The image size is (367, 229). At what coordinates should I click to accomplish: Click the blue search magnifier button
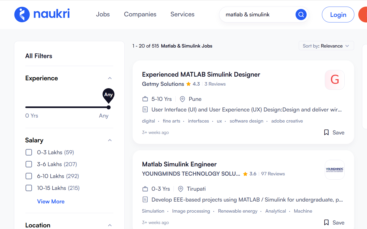click(301, 15)
